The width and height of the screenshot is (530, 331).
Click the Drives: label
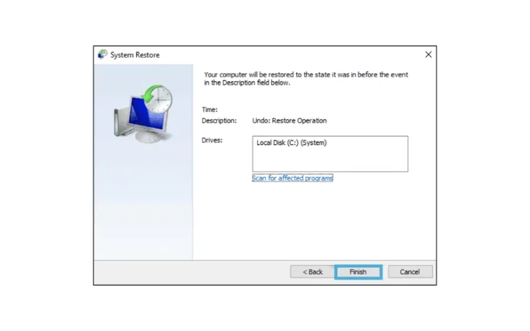click(212, 140)
